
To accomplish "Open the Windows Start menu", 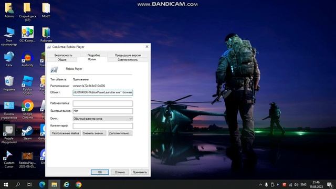I will click(6, 184).
